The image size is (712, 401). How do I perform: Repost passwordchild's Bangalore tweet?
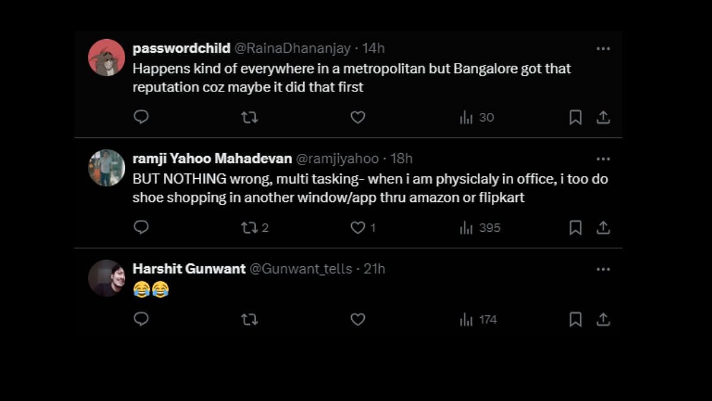coord(250,117)
